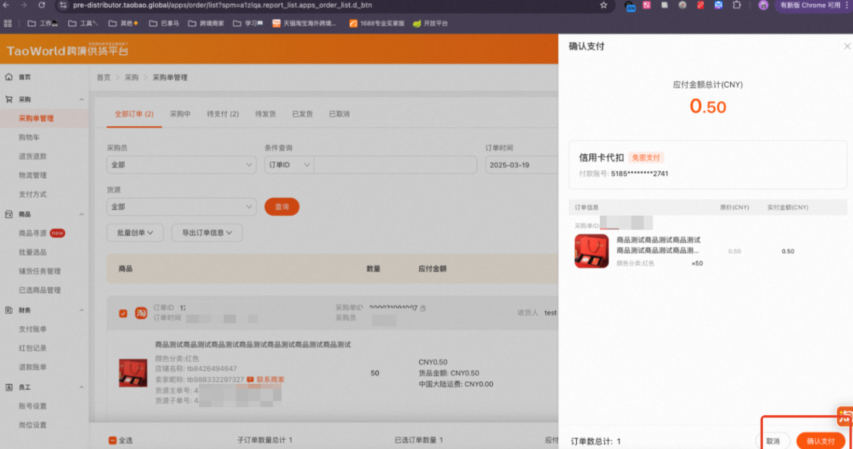Collapse the 员工 sidebar section
853x449 pixels.
pos(81,387)
